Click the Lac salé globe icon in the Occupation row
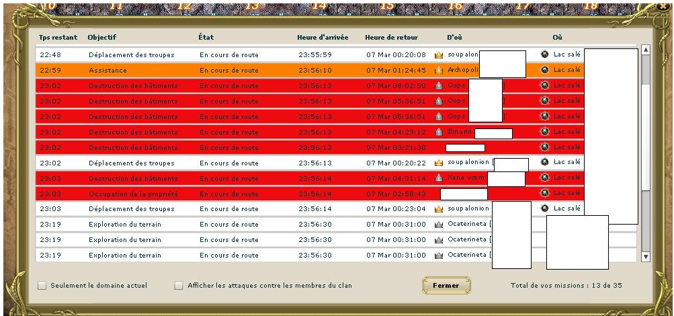 click(545, 193)
